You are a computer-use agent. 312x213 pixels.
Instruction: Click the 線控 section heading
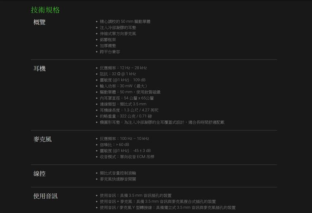click(x=39, y=174)
